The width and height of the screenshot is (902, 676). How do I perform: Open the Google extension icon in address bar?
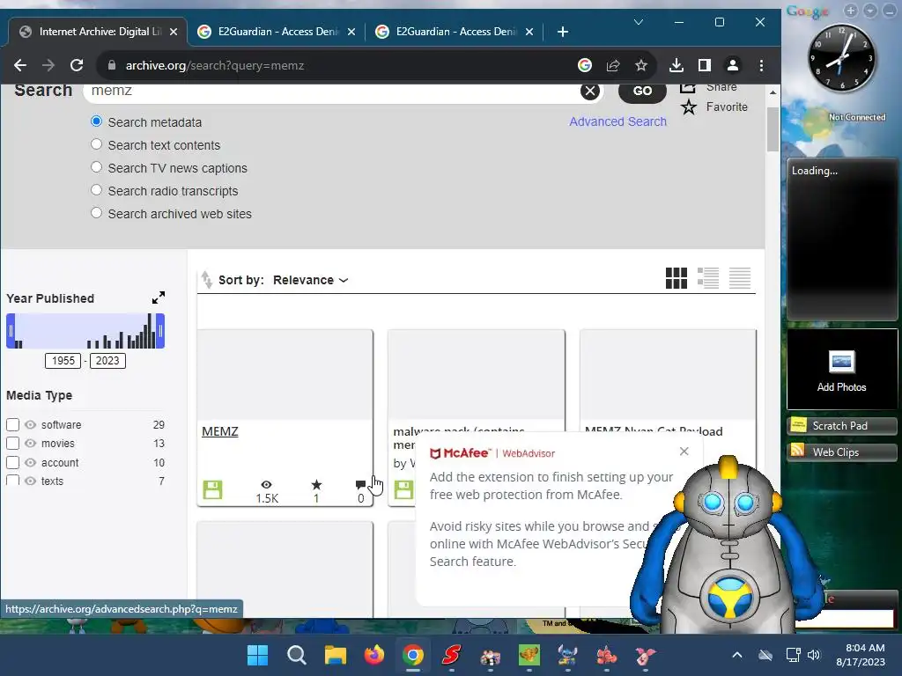[585, 65]
